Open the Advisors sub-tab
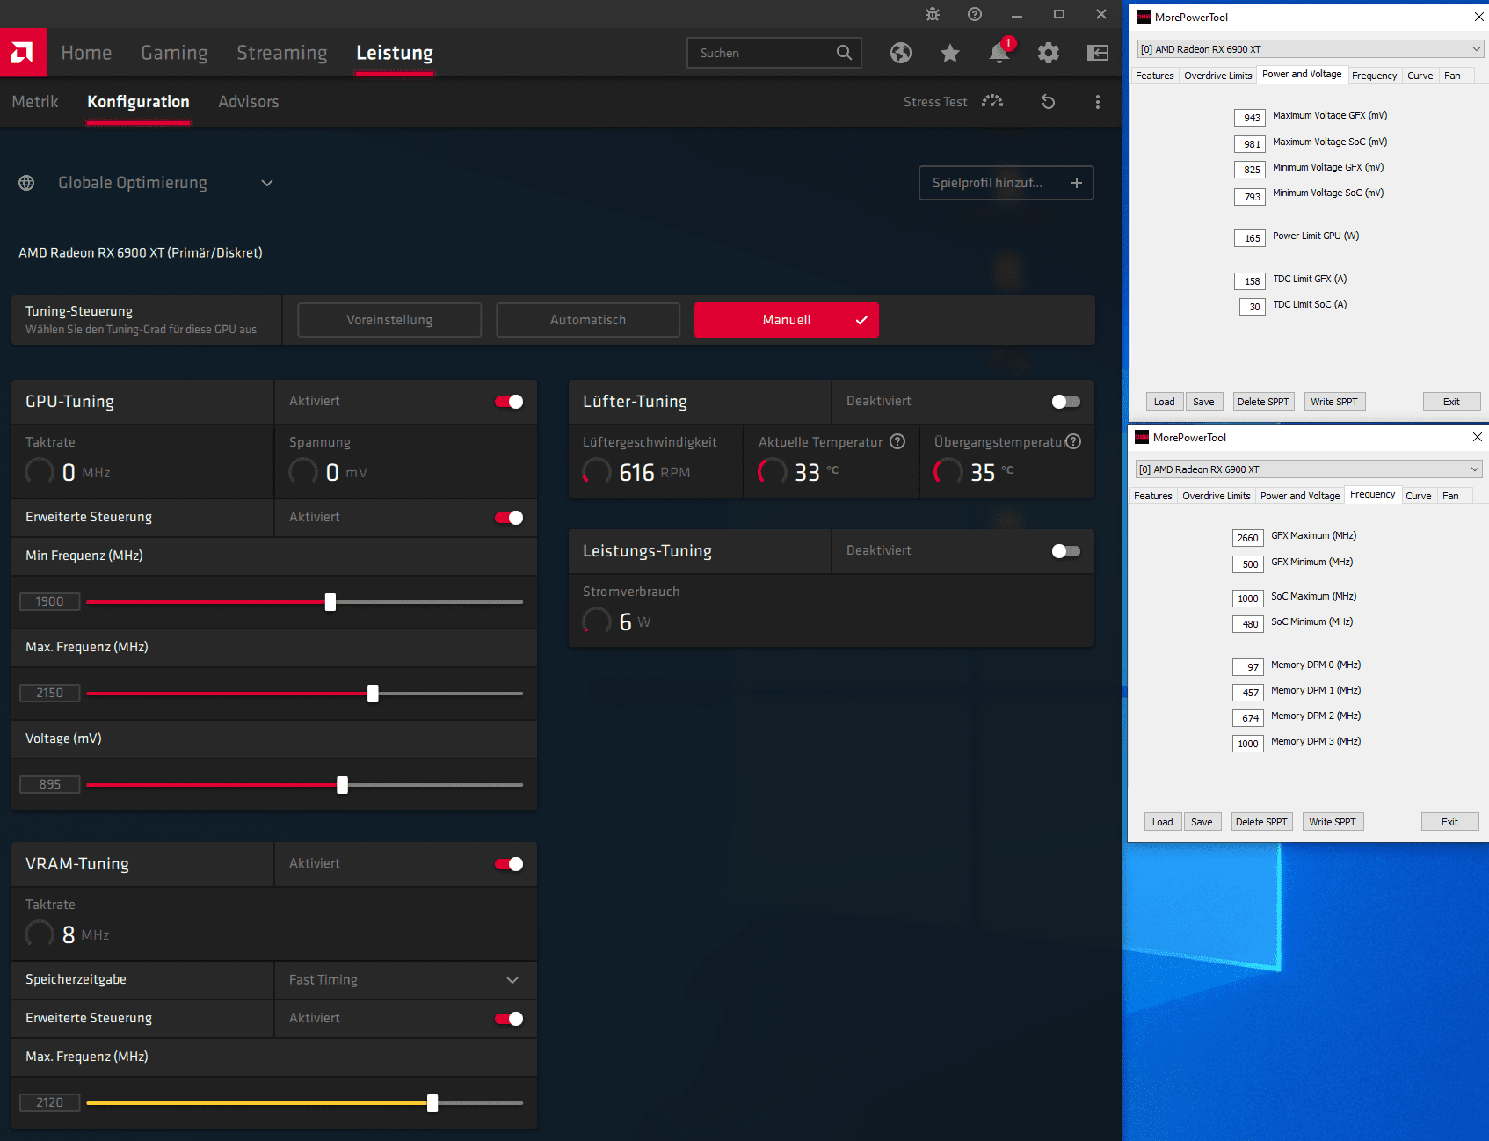The width and height of the screenshot is (1489, 1141). click(x=249, y=102)
